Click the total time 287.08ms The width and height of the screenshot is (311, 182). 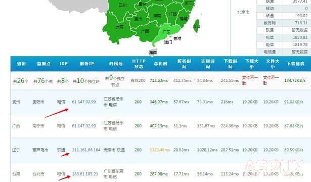point(159,174)
